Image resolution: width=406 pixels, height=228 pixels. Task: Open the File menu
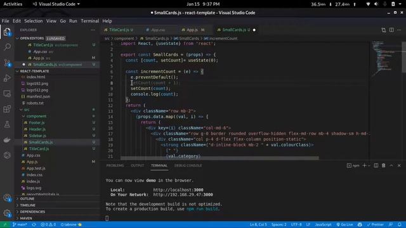pos(5,21)
